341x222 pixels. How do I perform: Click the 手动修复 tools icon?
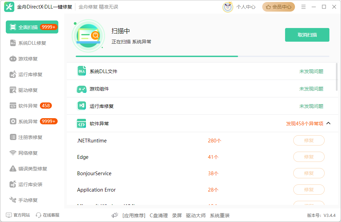[13, 200]
